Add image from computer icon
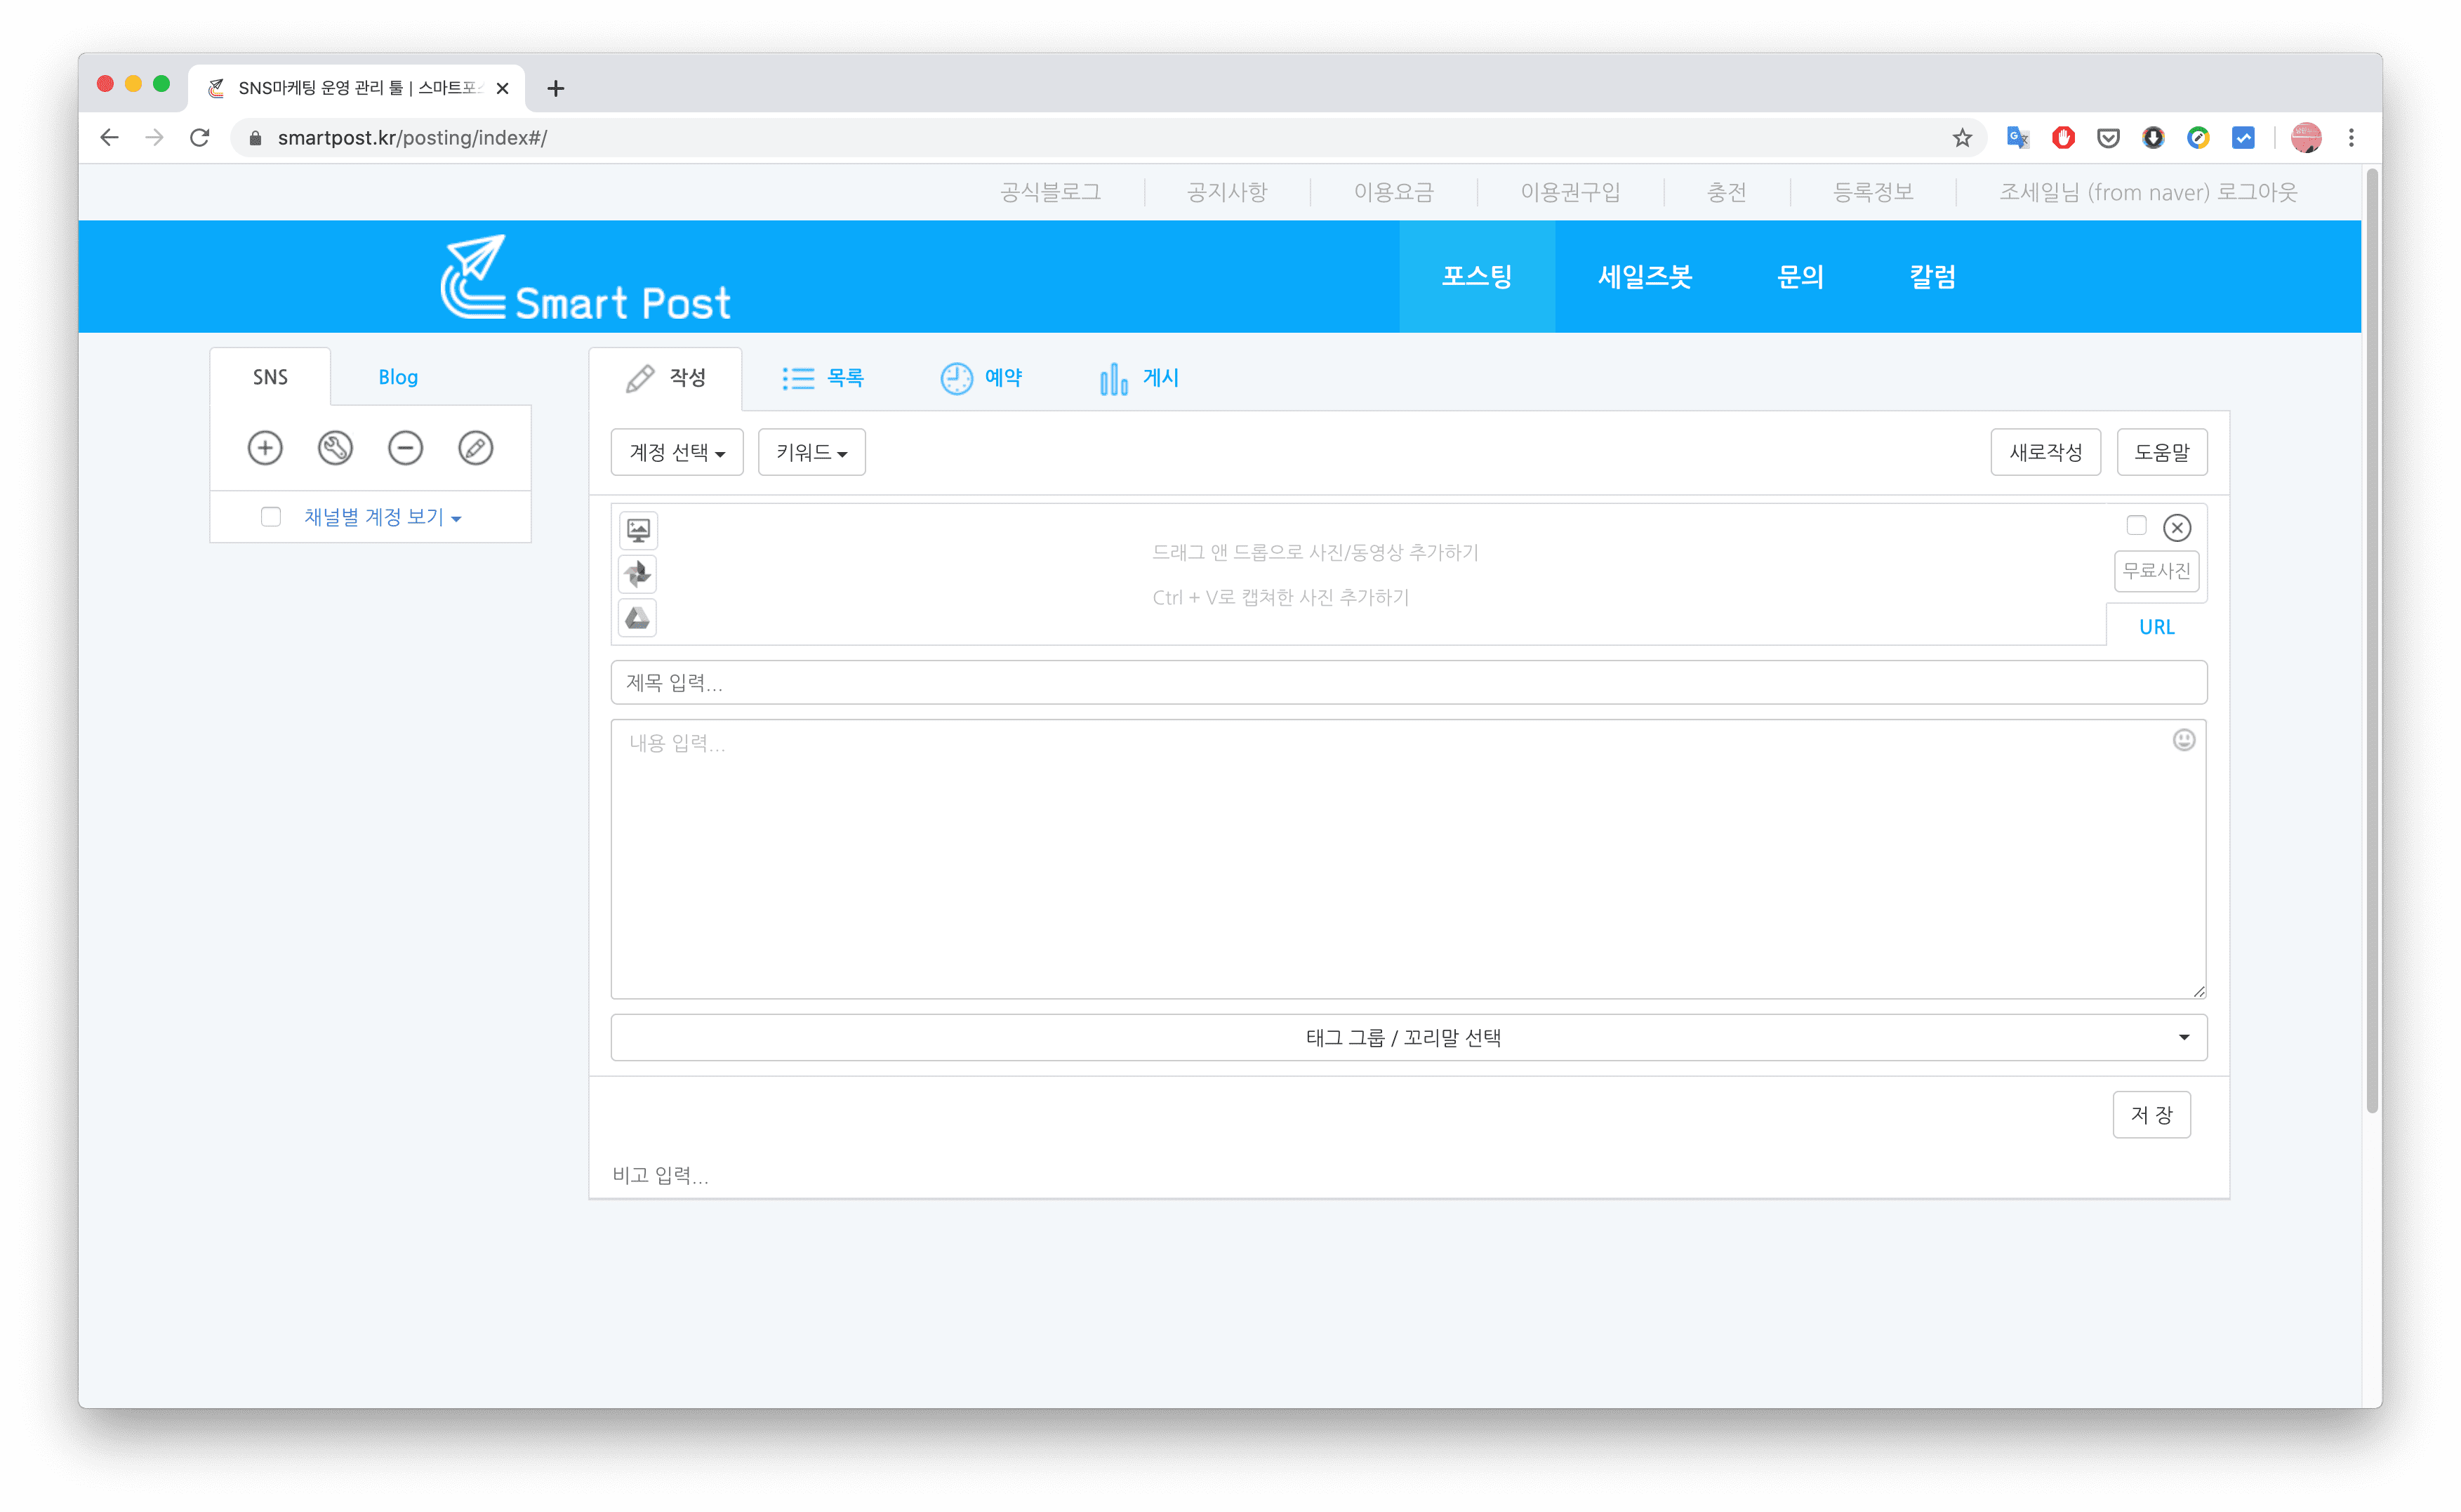This screenshot has height=1512, width=2461. tap(638, 529)
